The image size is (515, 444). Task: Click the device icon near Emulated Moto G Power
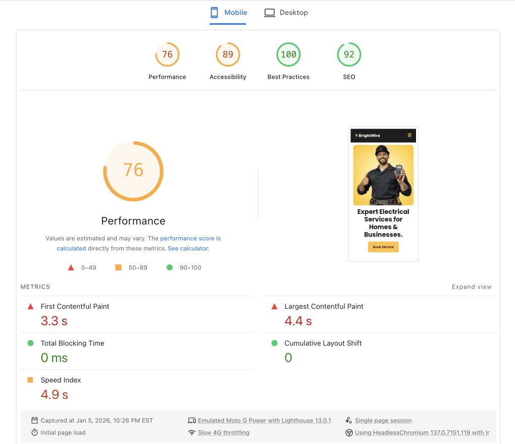click(x=192, y=420)
